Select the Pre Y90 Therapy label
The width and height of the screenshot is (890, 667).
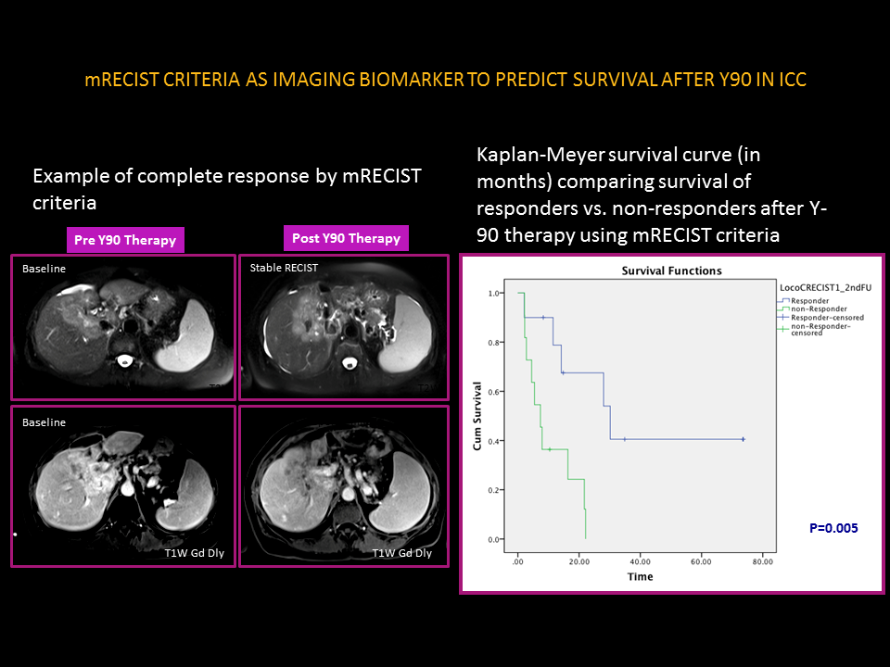pos(123,240)
